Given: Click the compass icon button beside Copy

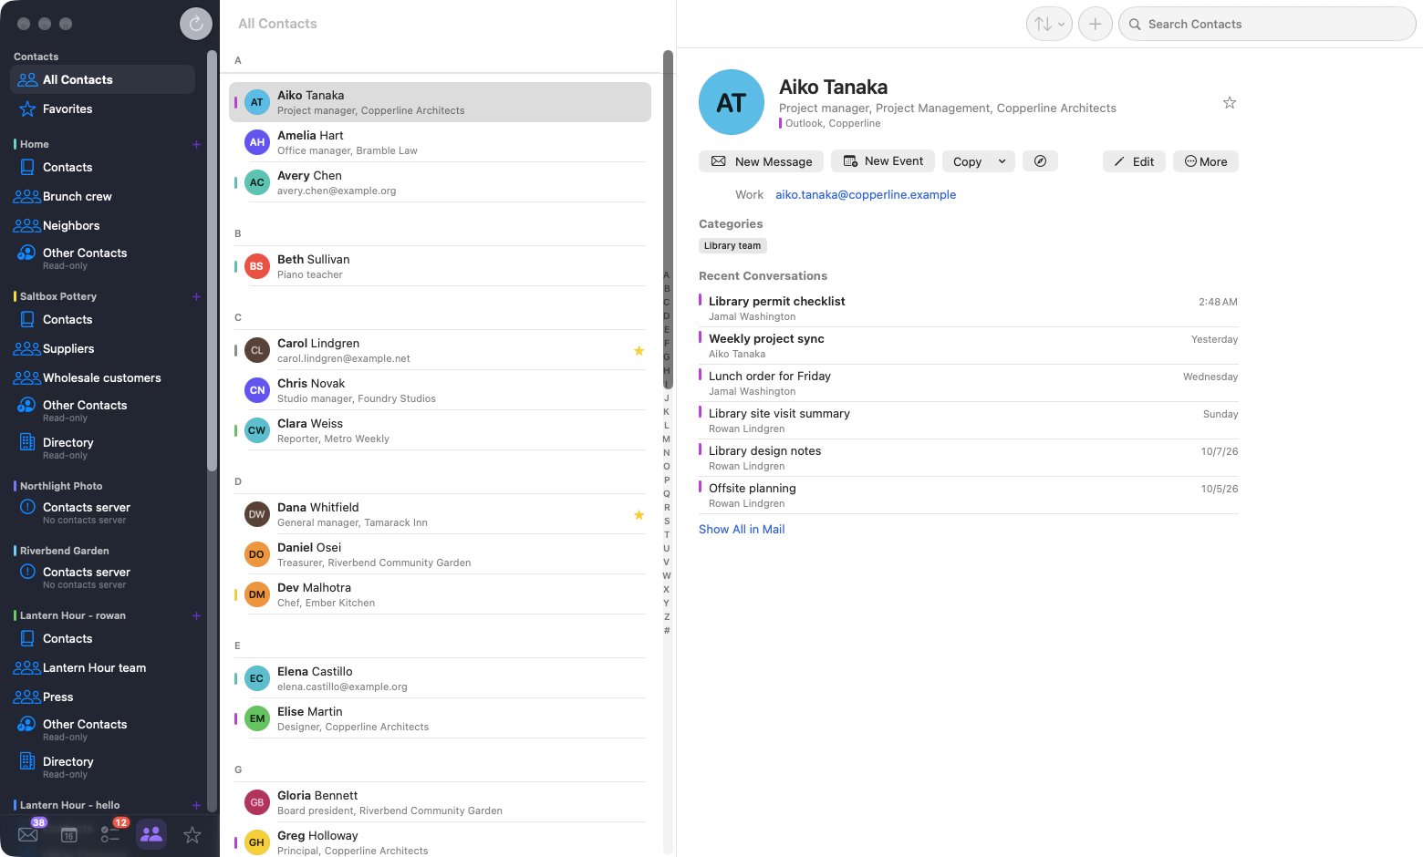Looking at the screenshot, I should tap(1040, 161).
